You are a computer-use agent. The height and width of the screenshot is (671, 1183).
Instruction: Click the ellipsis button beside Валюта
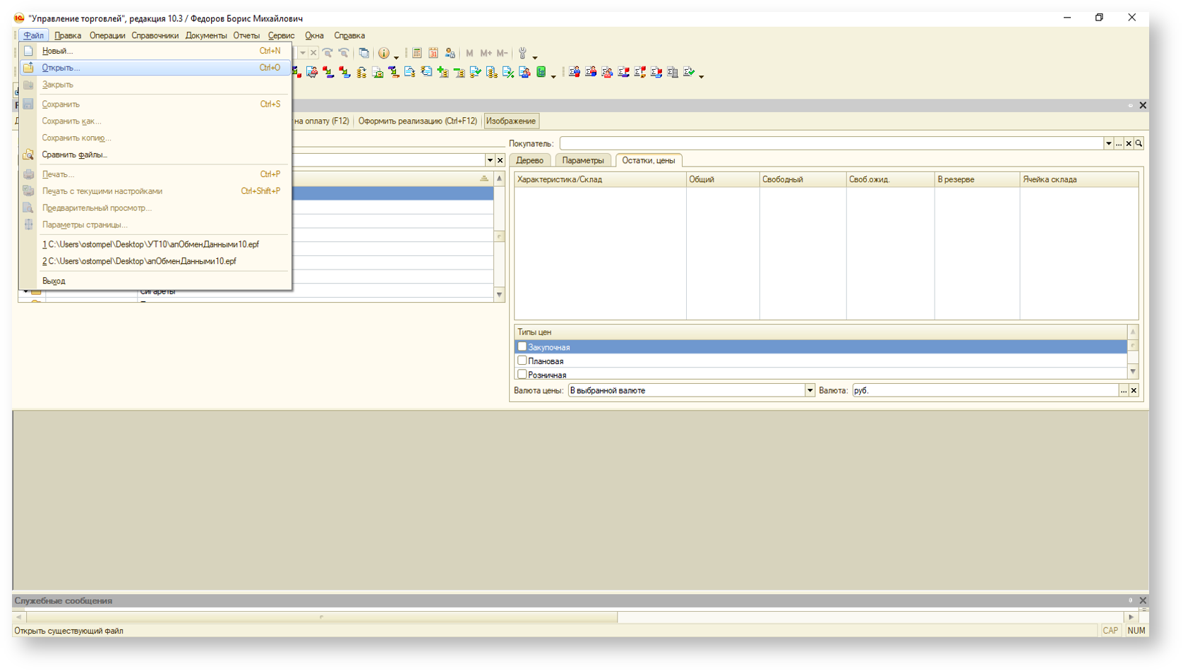click(x=1124, y=390)
